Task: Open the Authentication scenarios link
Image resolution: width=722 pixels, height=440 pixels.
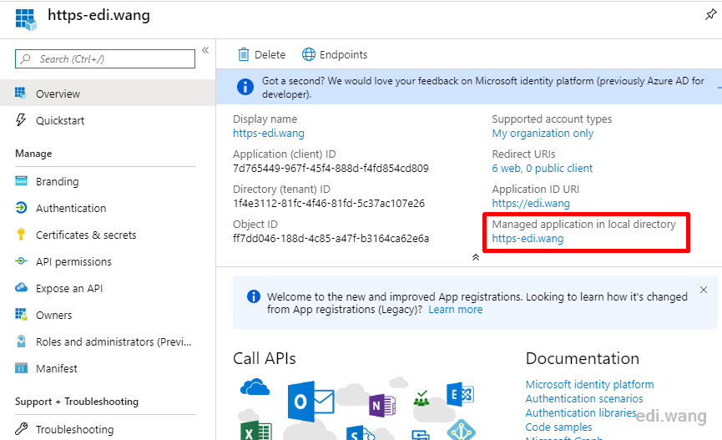Action: 584,399
